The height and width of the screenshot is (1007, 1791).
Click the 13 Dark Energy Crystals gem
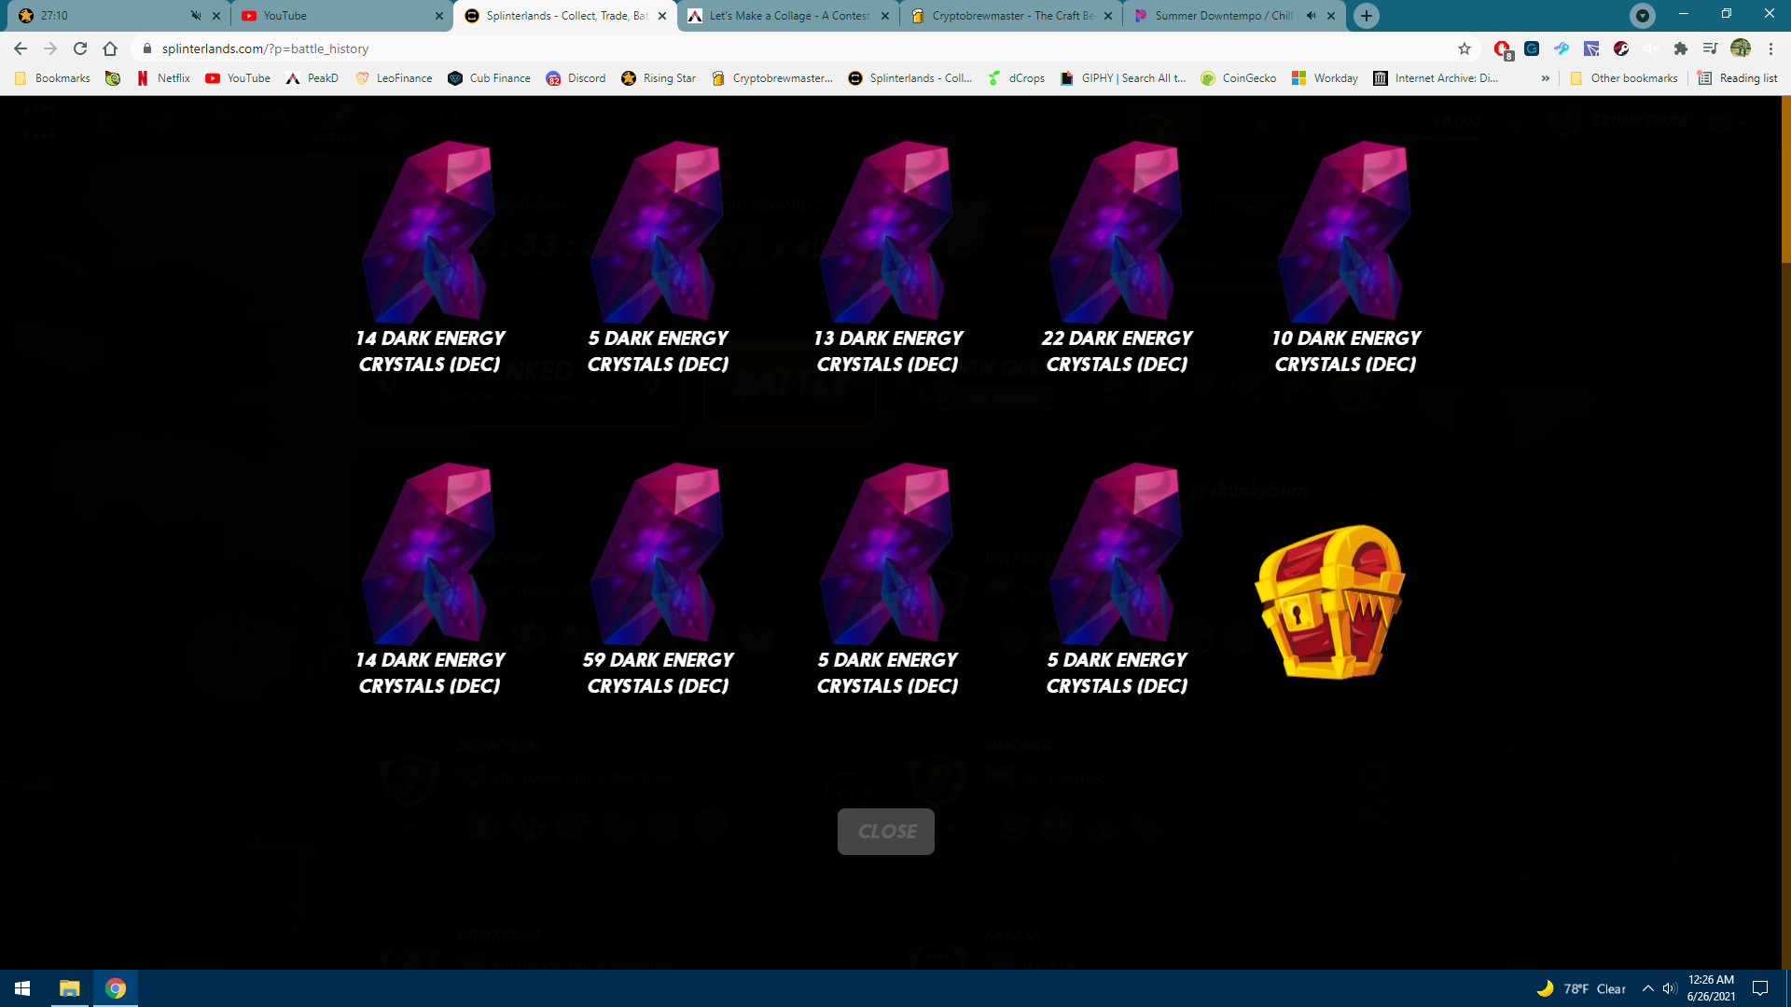(887, 231)
